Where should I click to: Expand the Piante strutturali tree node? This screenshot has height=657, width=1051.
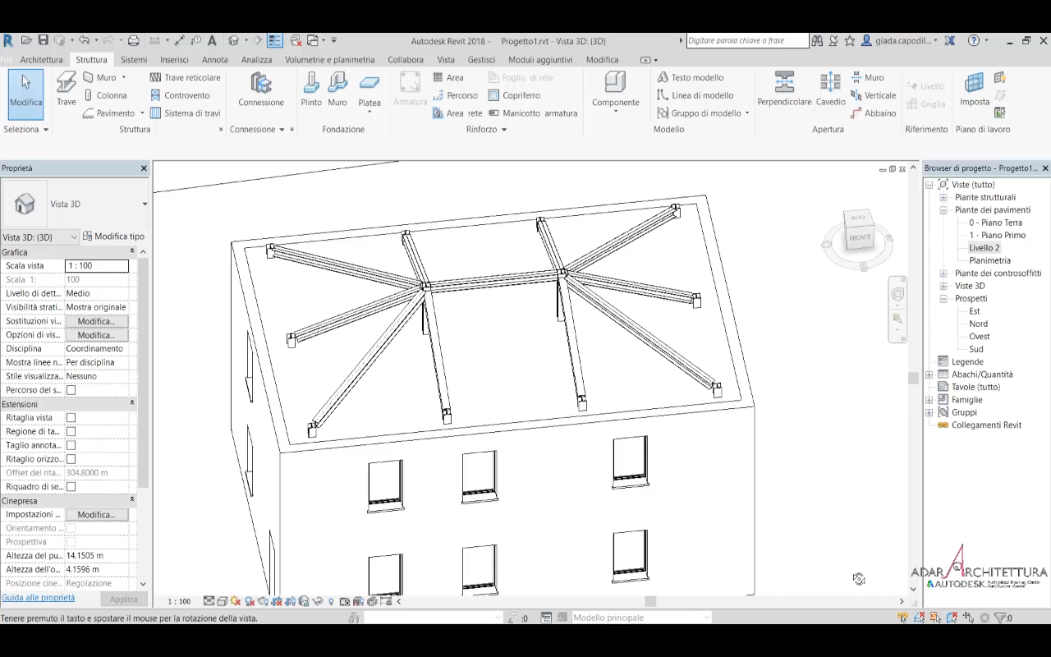[x=943, y=198]
